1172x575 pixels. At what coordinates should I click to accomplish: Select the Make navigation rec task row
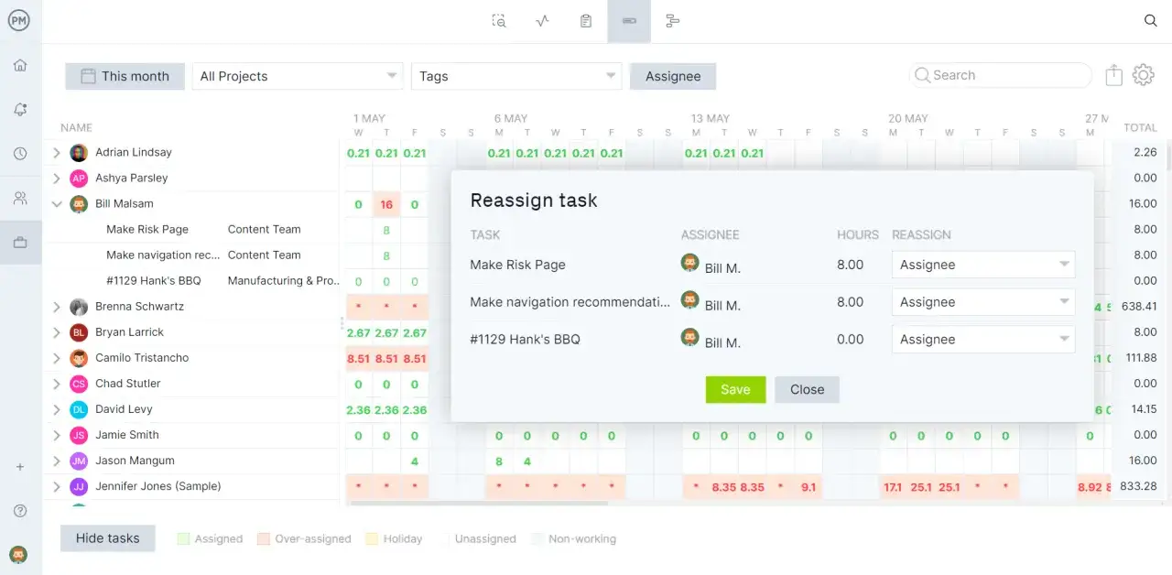click(163, 255)
